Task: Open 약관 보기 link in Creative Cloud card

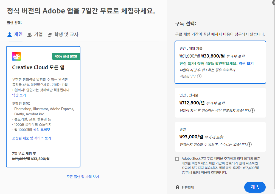Action: pos(19,95)
